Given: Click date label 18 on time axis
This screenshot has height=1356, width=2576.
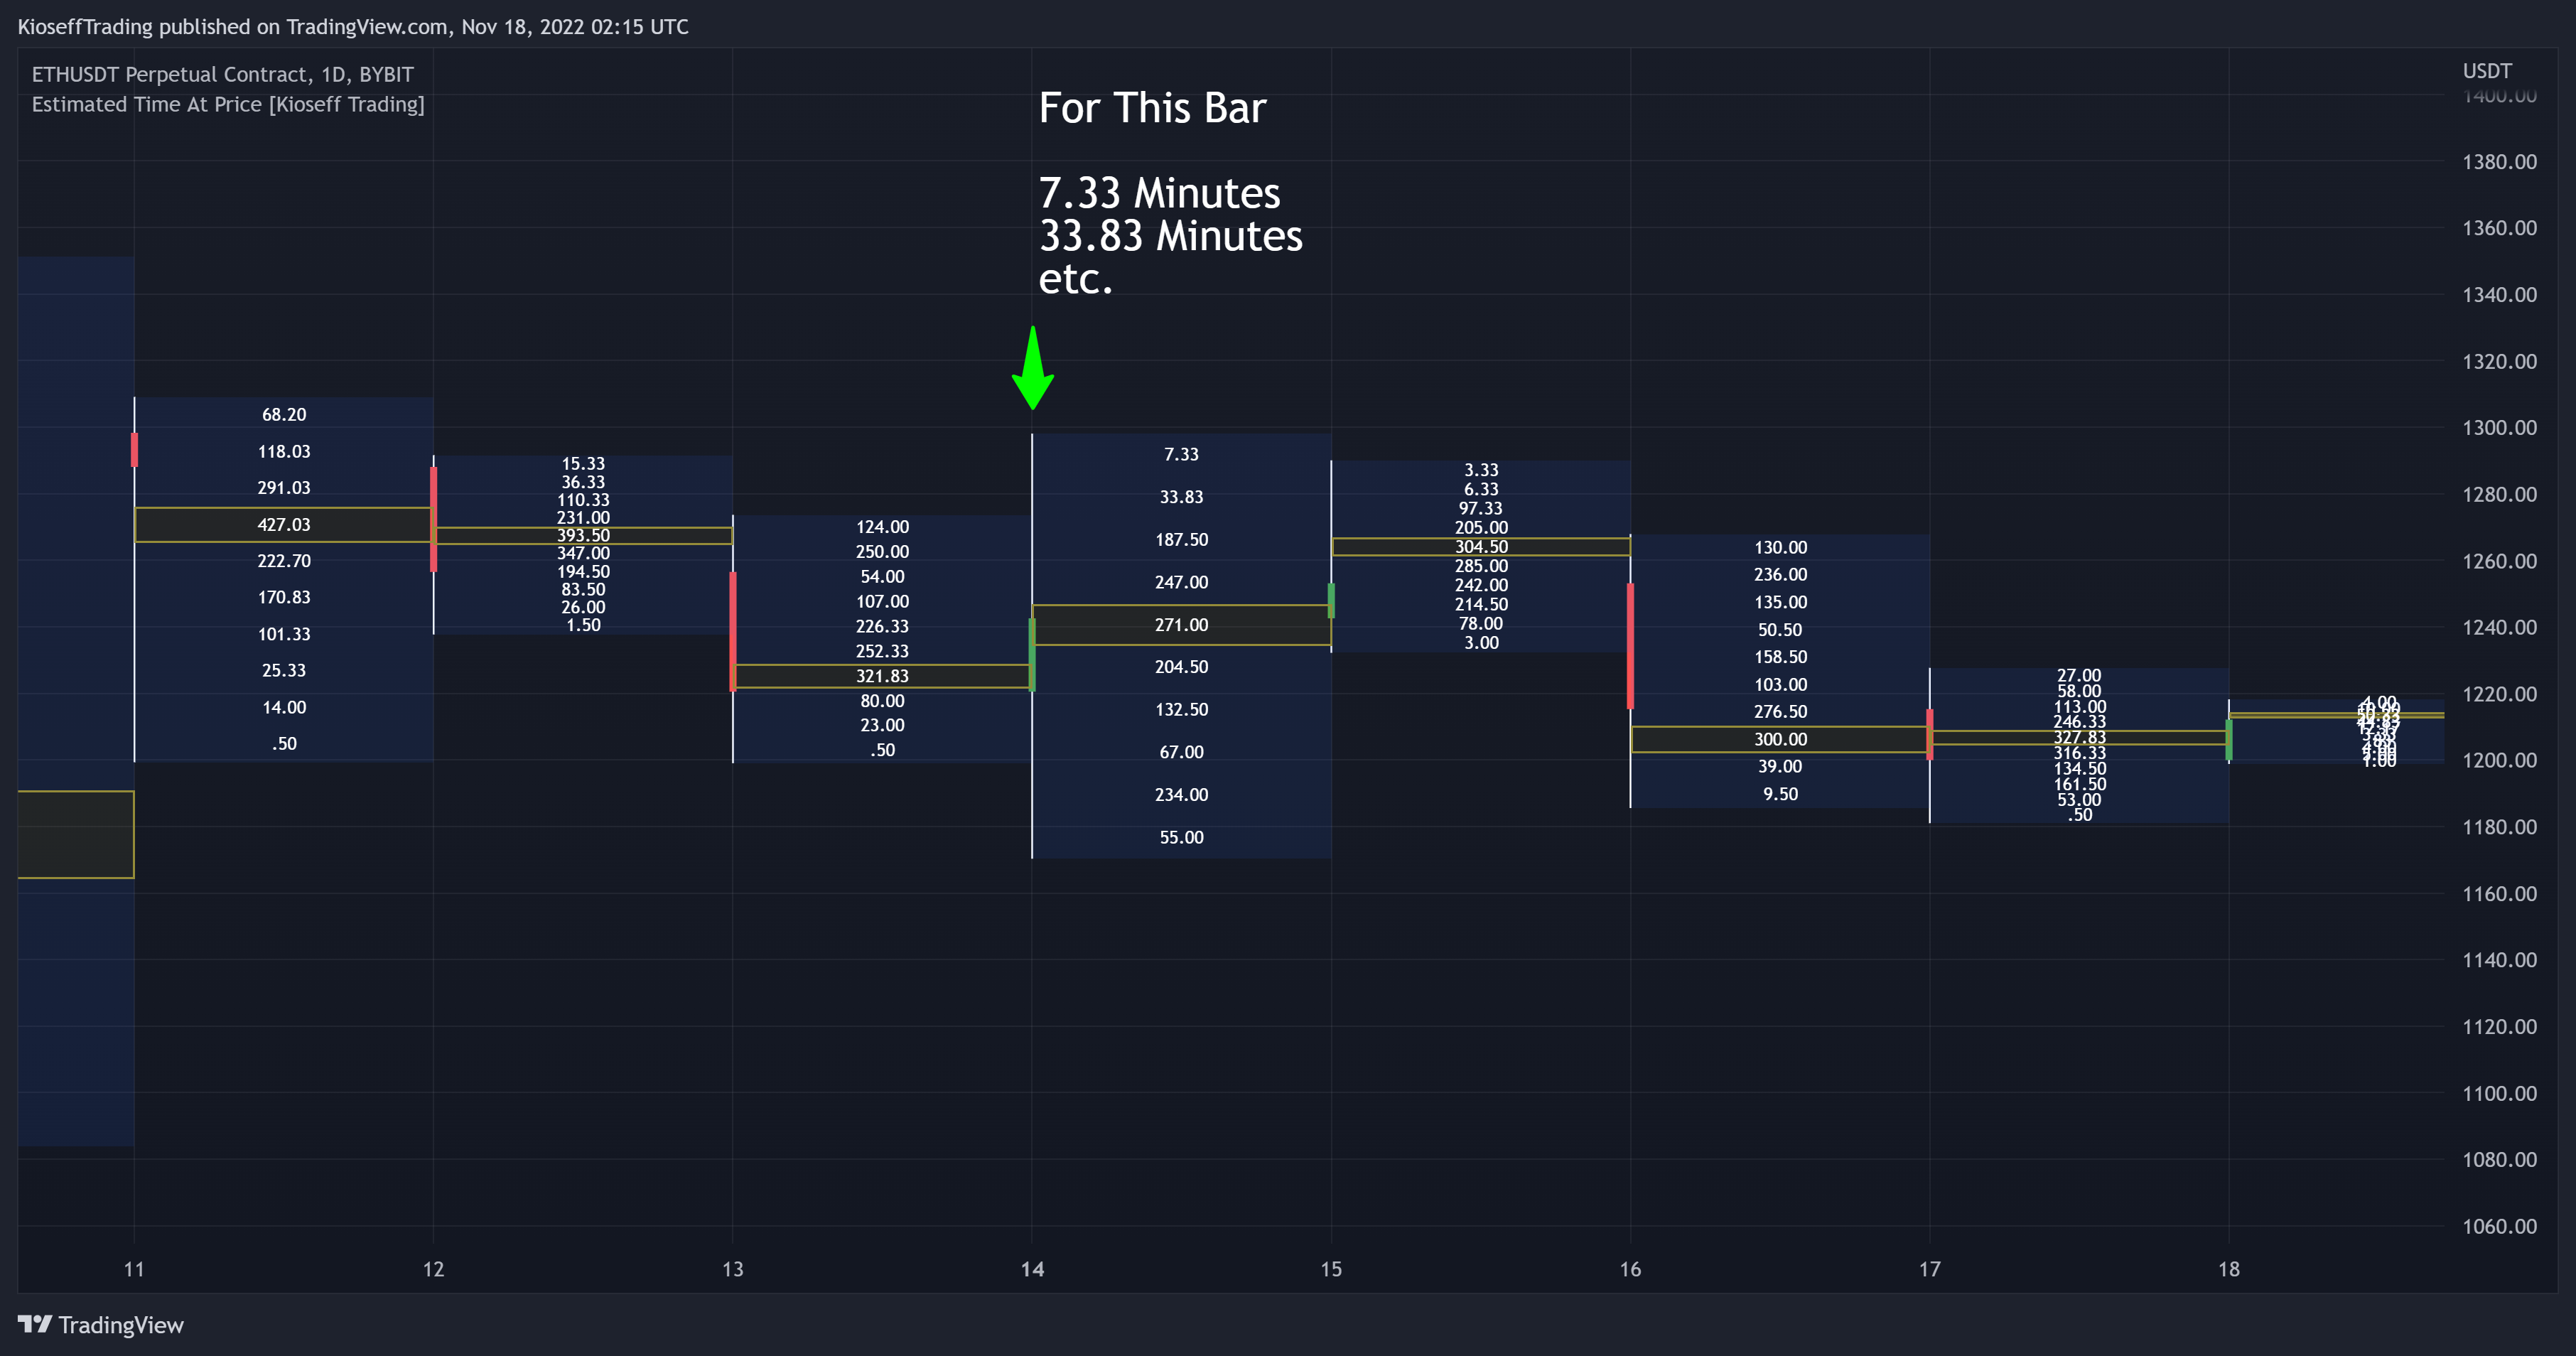Looking at the screenshot, I should click(x=2229, y=1269).
